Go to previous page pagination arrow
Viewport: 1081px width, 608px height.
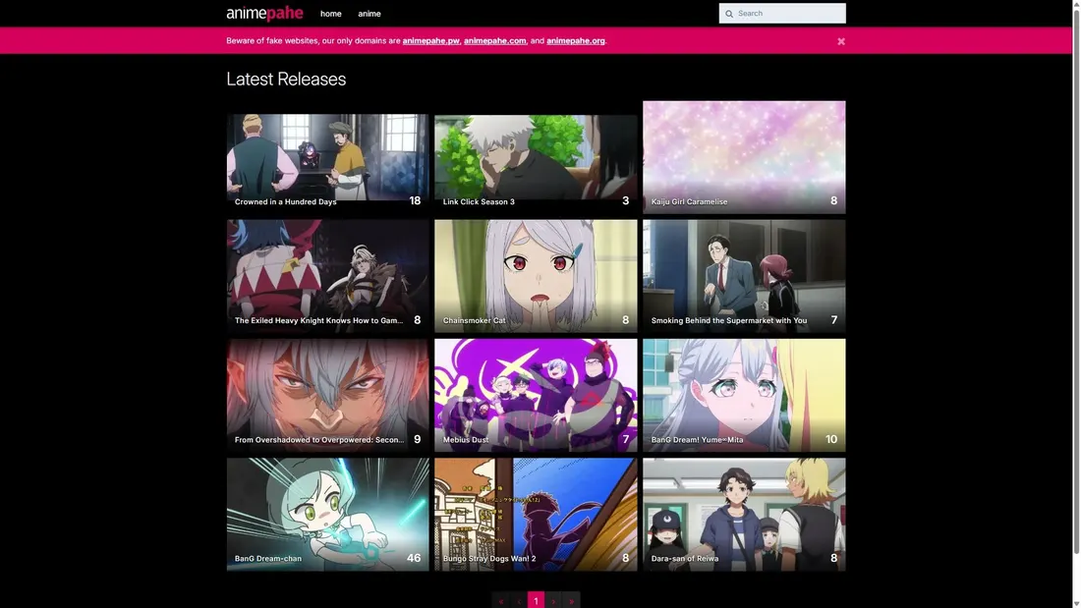tap(519, 601)
